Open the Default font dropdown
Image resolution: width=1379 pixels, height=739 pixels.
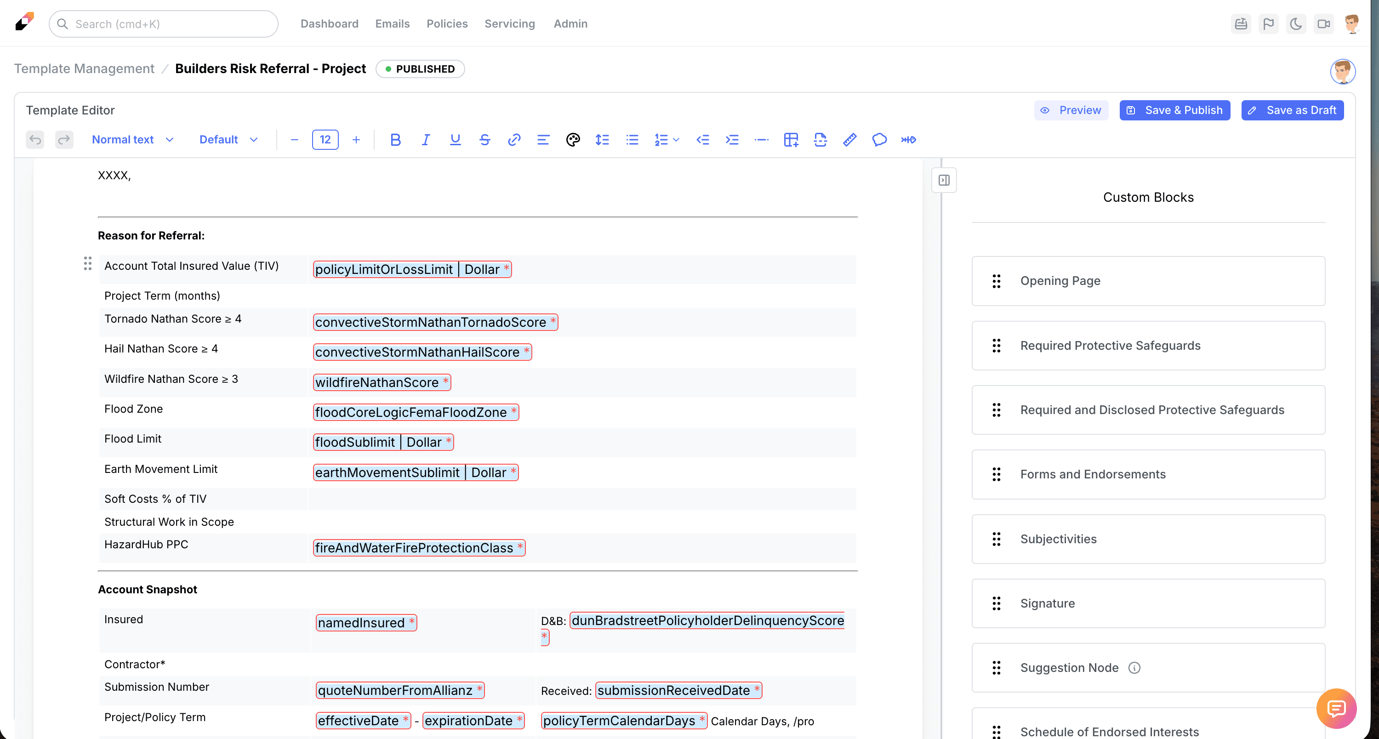[x=228, y=140]
